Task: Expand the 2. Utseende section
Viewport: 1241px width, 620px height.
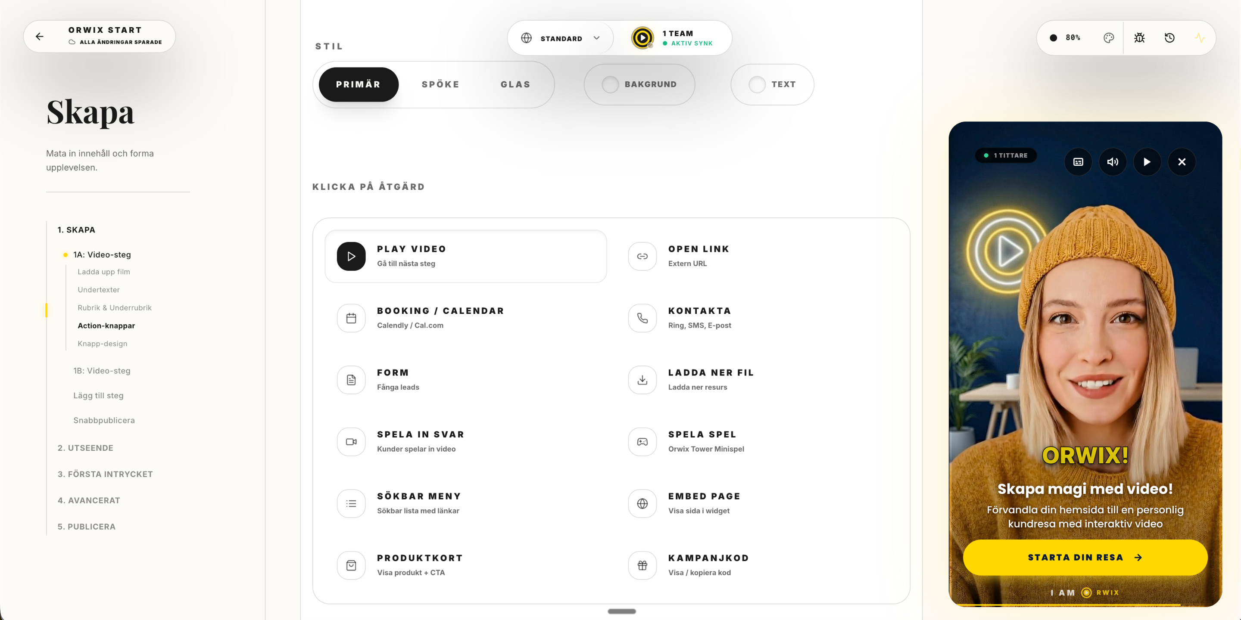Action: pyautogui.click(x=85, y=448)
